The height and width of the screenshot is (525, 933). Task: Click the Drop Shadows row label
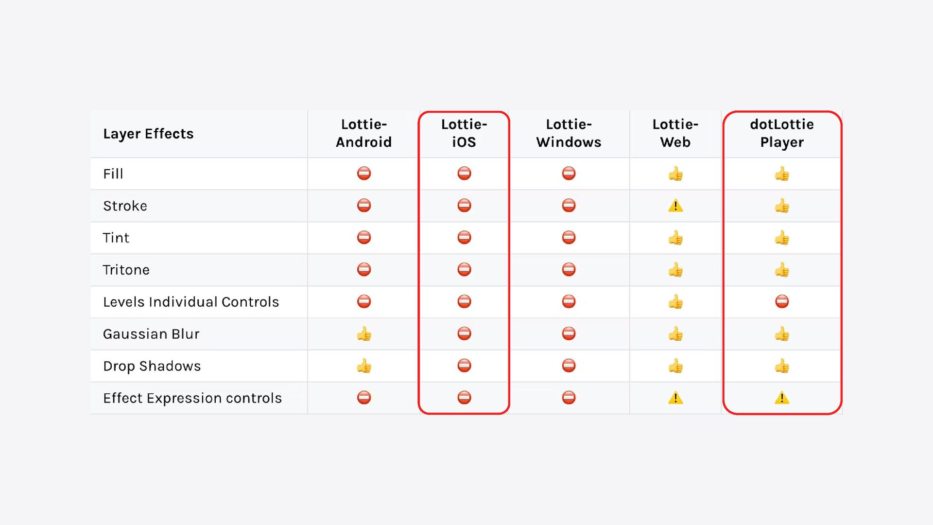pyautogui.click(x=152, y=366)
